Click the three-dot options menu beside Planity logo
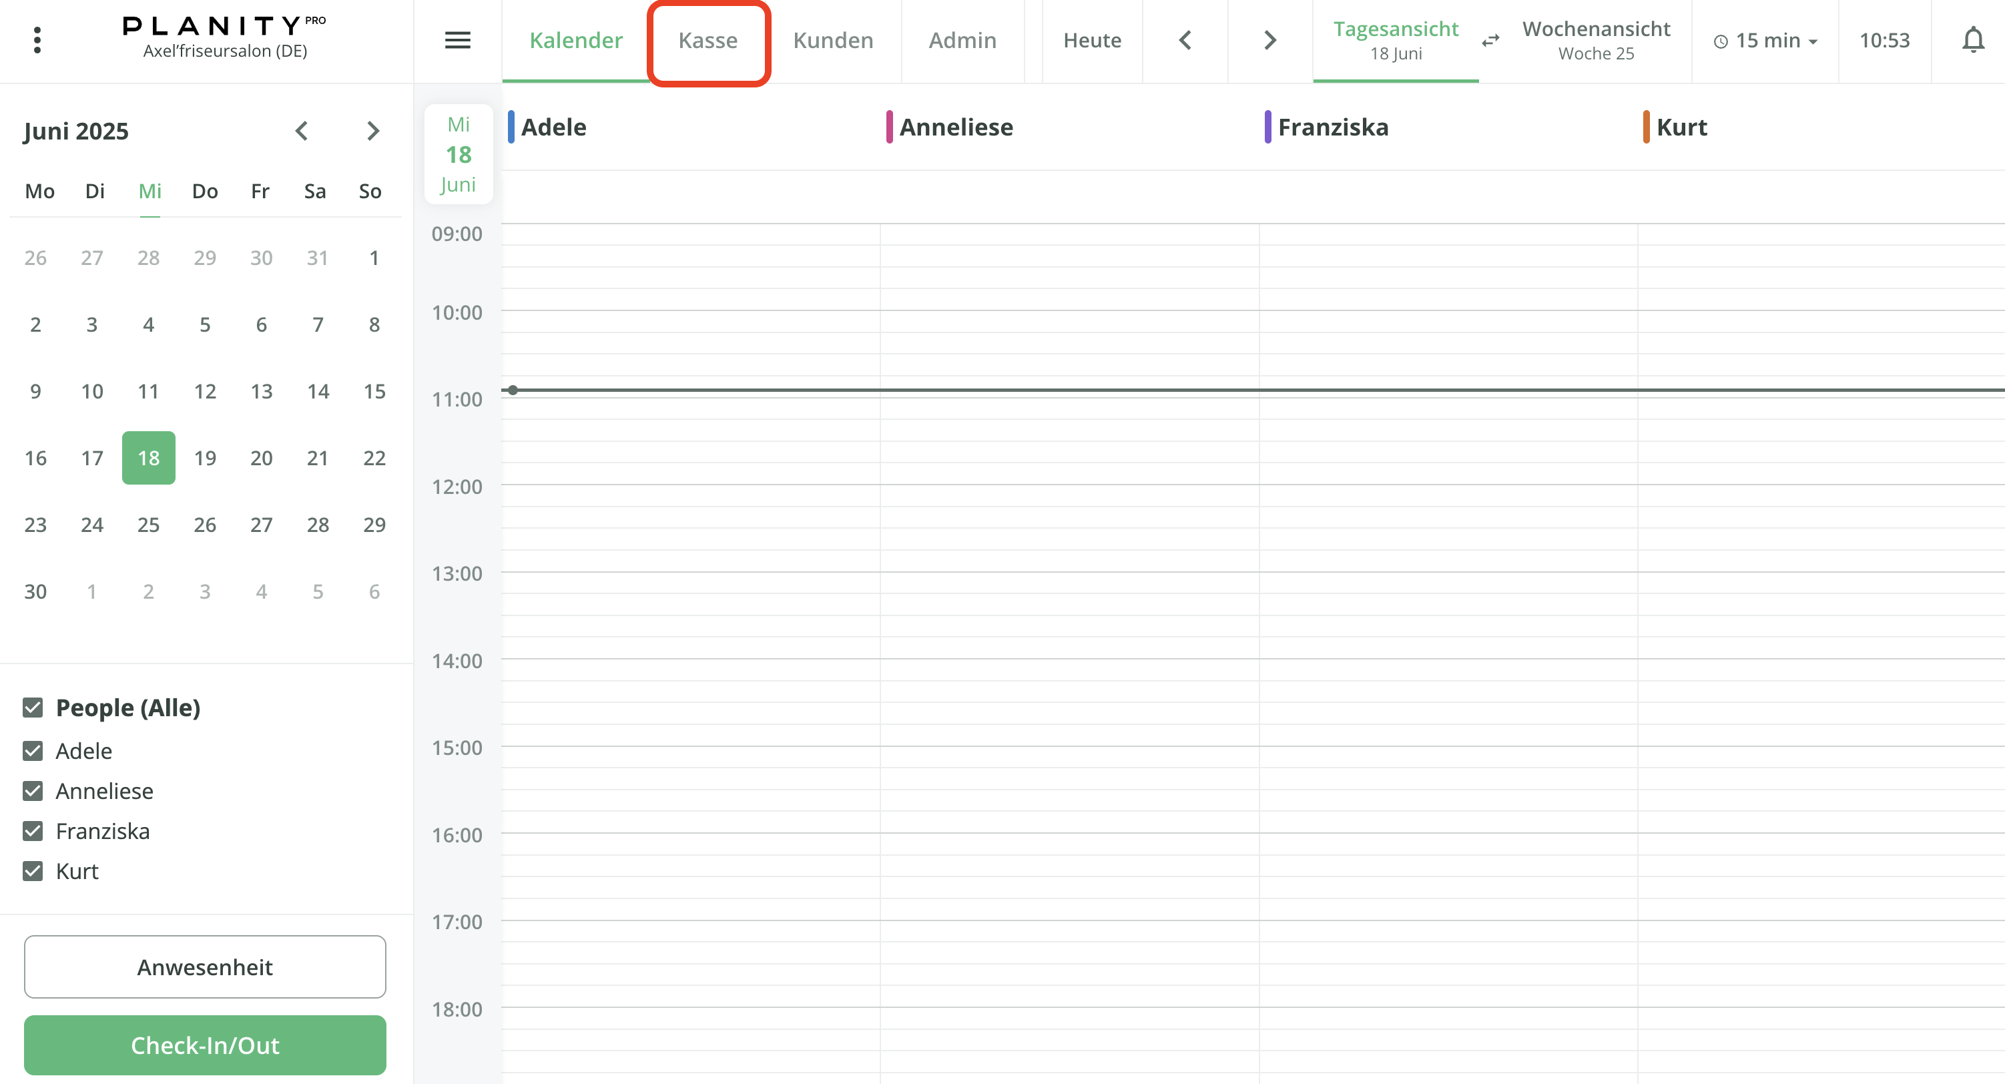 click(x=37, y=39)
